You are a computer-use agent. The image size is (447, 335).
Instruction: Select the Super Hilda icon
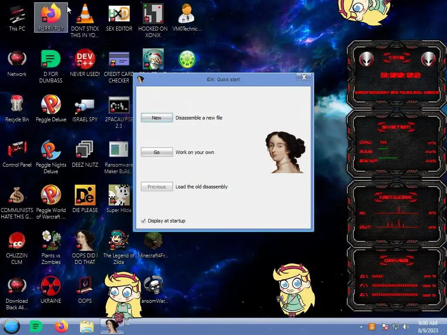click(x=119, y=199)
